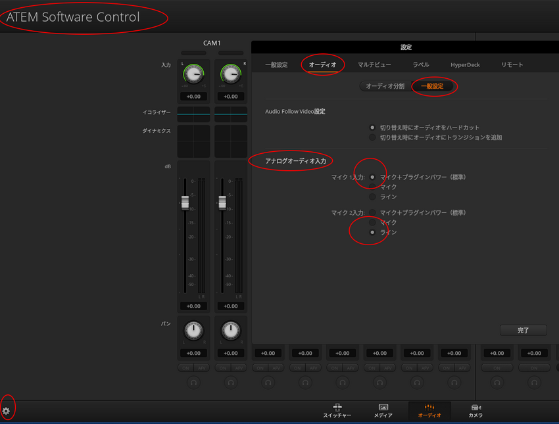Viewport: 559px width, 424px height.
Task: Open the CAM1 right dynamics display
Action: point(231,141)
